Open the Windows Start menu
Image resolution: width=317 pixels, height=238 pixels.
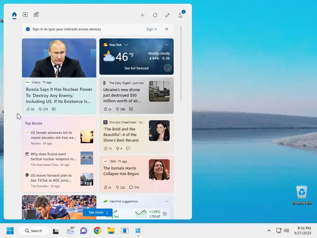(10, 231)
